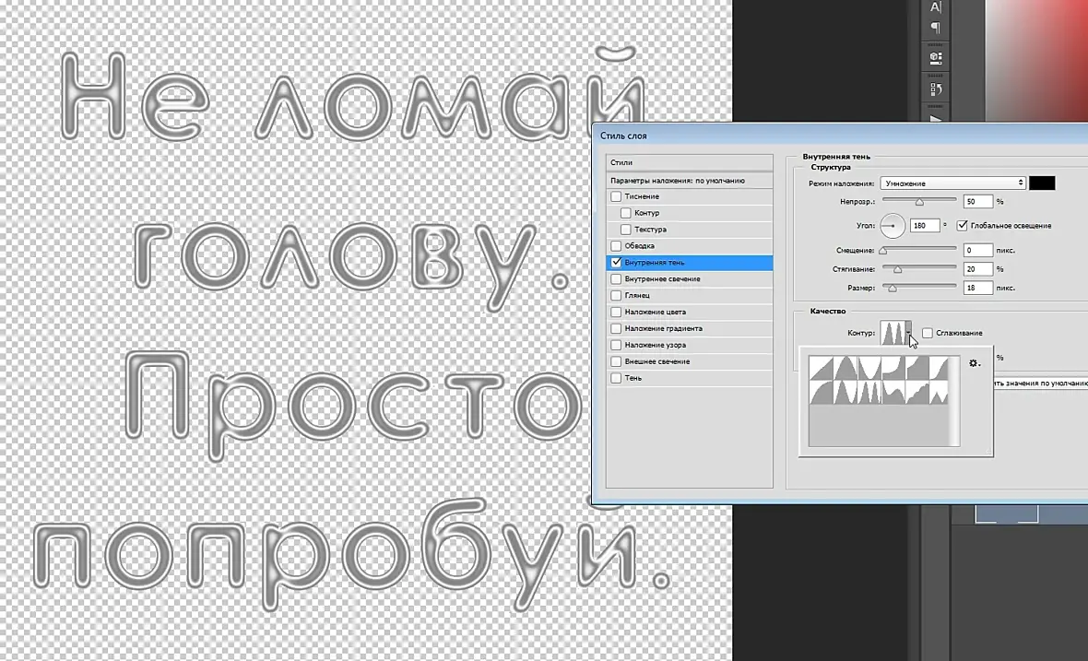Enable the Глянец checkbox
Screen dimensions: 1088x661
tap(616, 296)
